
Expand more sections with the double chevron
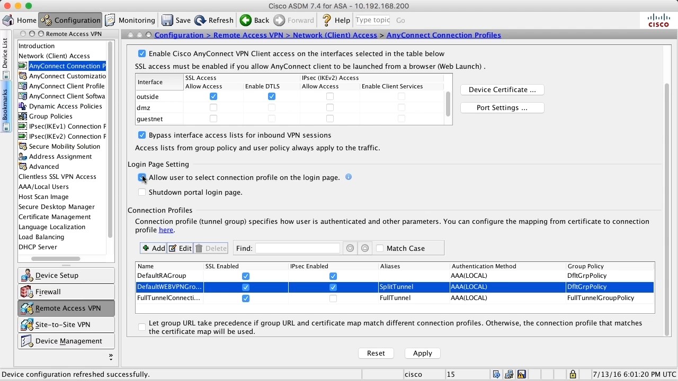pos(111,357)
